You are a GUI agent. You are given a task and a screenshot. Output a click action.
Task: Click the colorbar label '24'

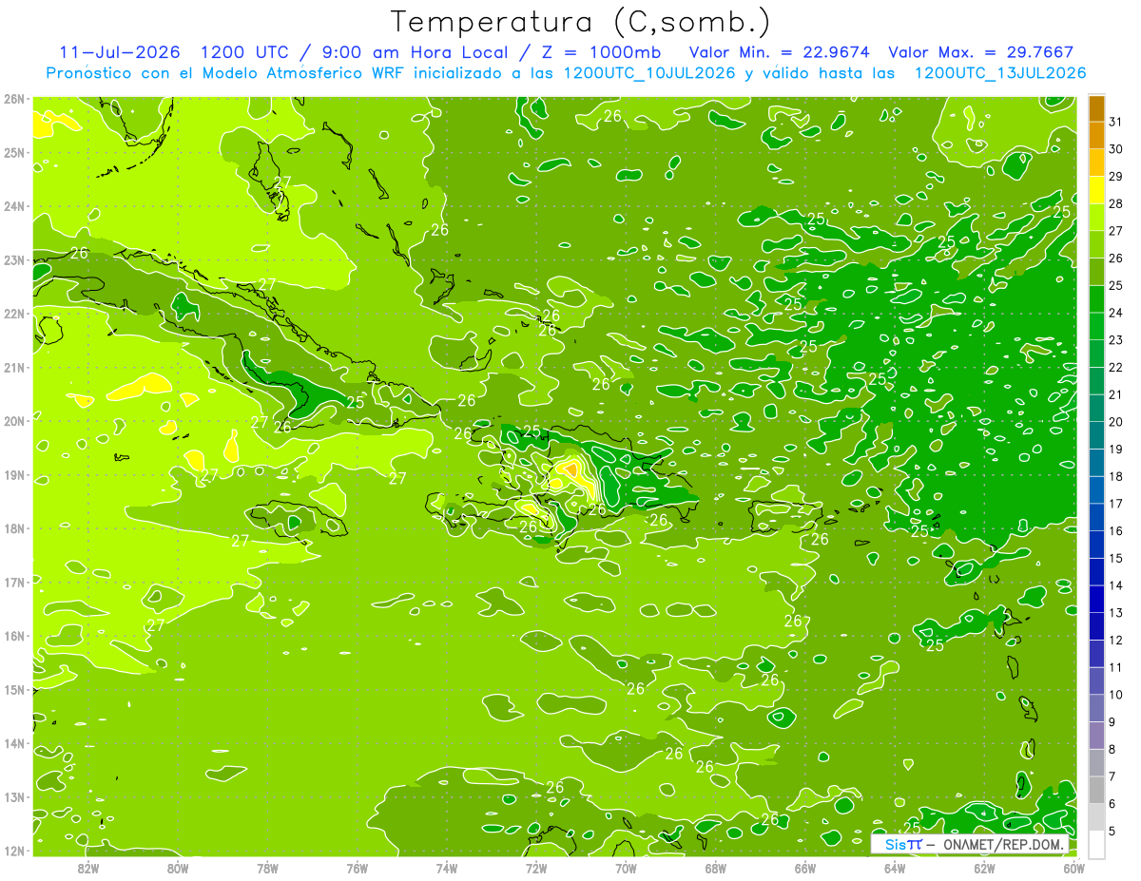pyautogui.click(x=1115, y=313)
